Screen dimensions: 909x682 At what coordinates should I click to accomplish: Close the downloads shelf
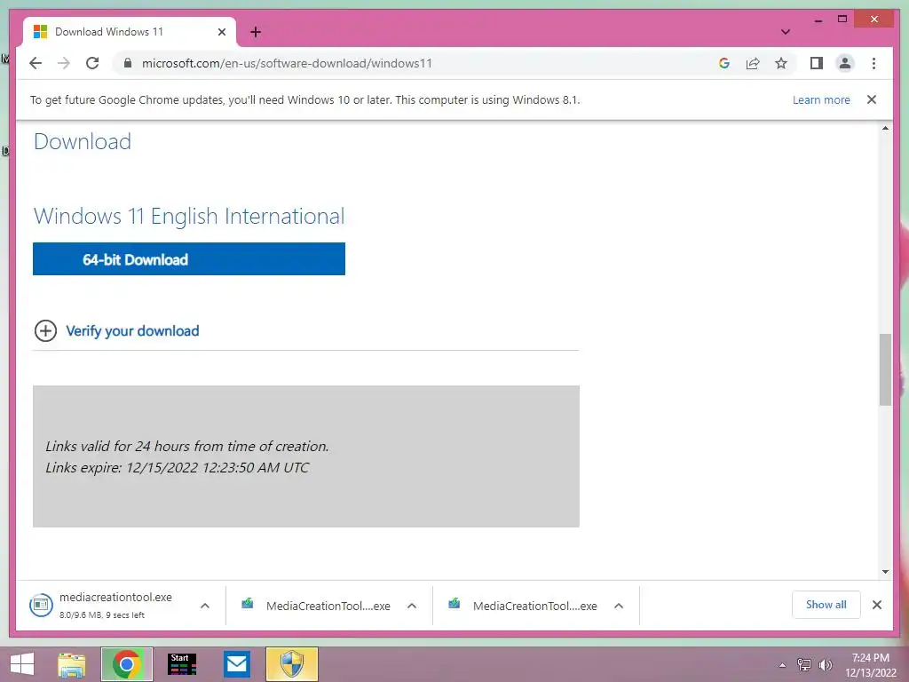tap(876, 605)
